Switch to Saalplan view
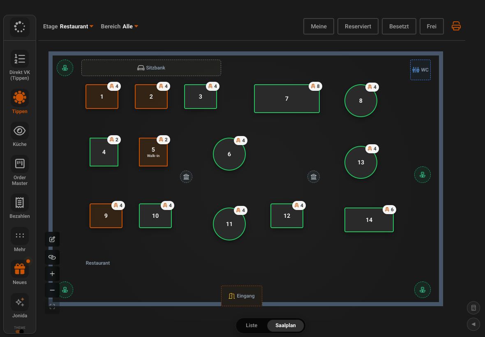This screenshot has width=485, height=337. 286,325
